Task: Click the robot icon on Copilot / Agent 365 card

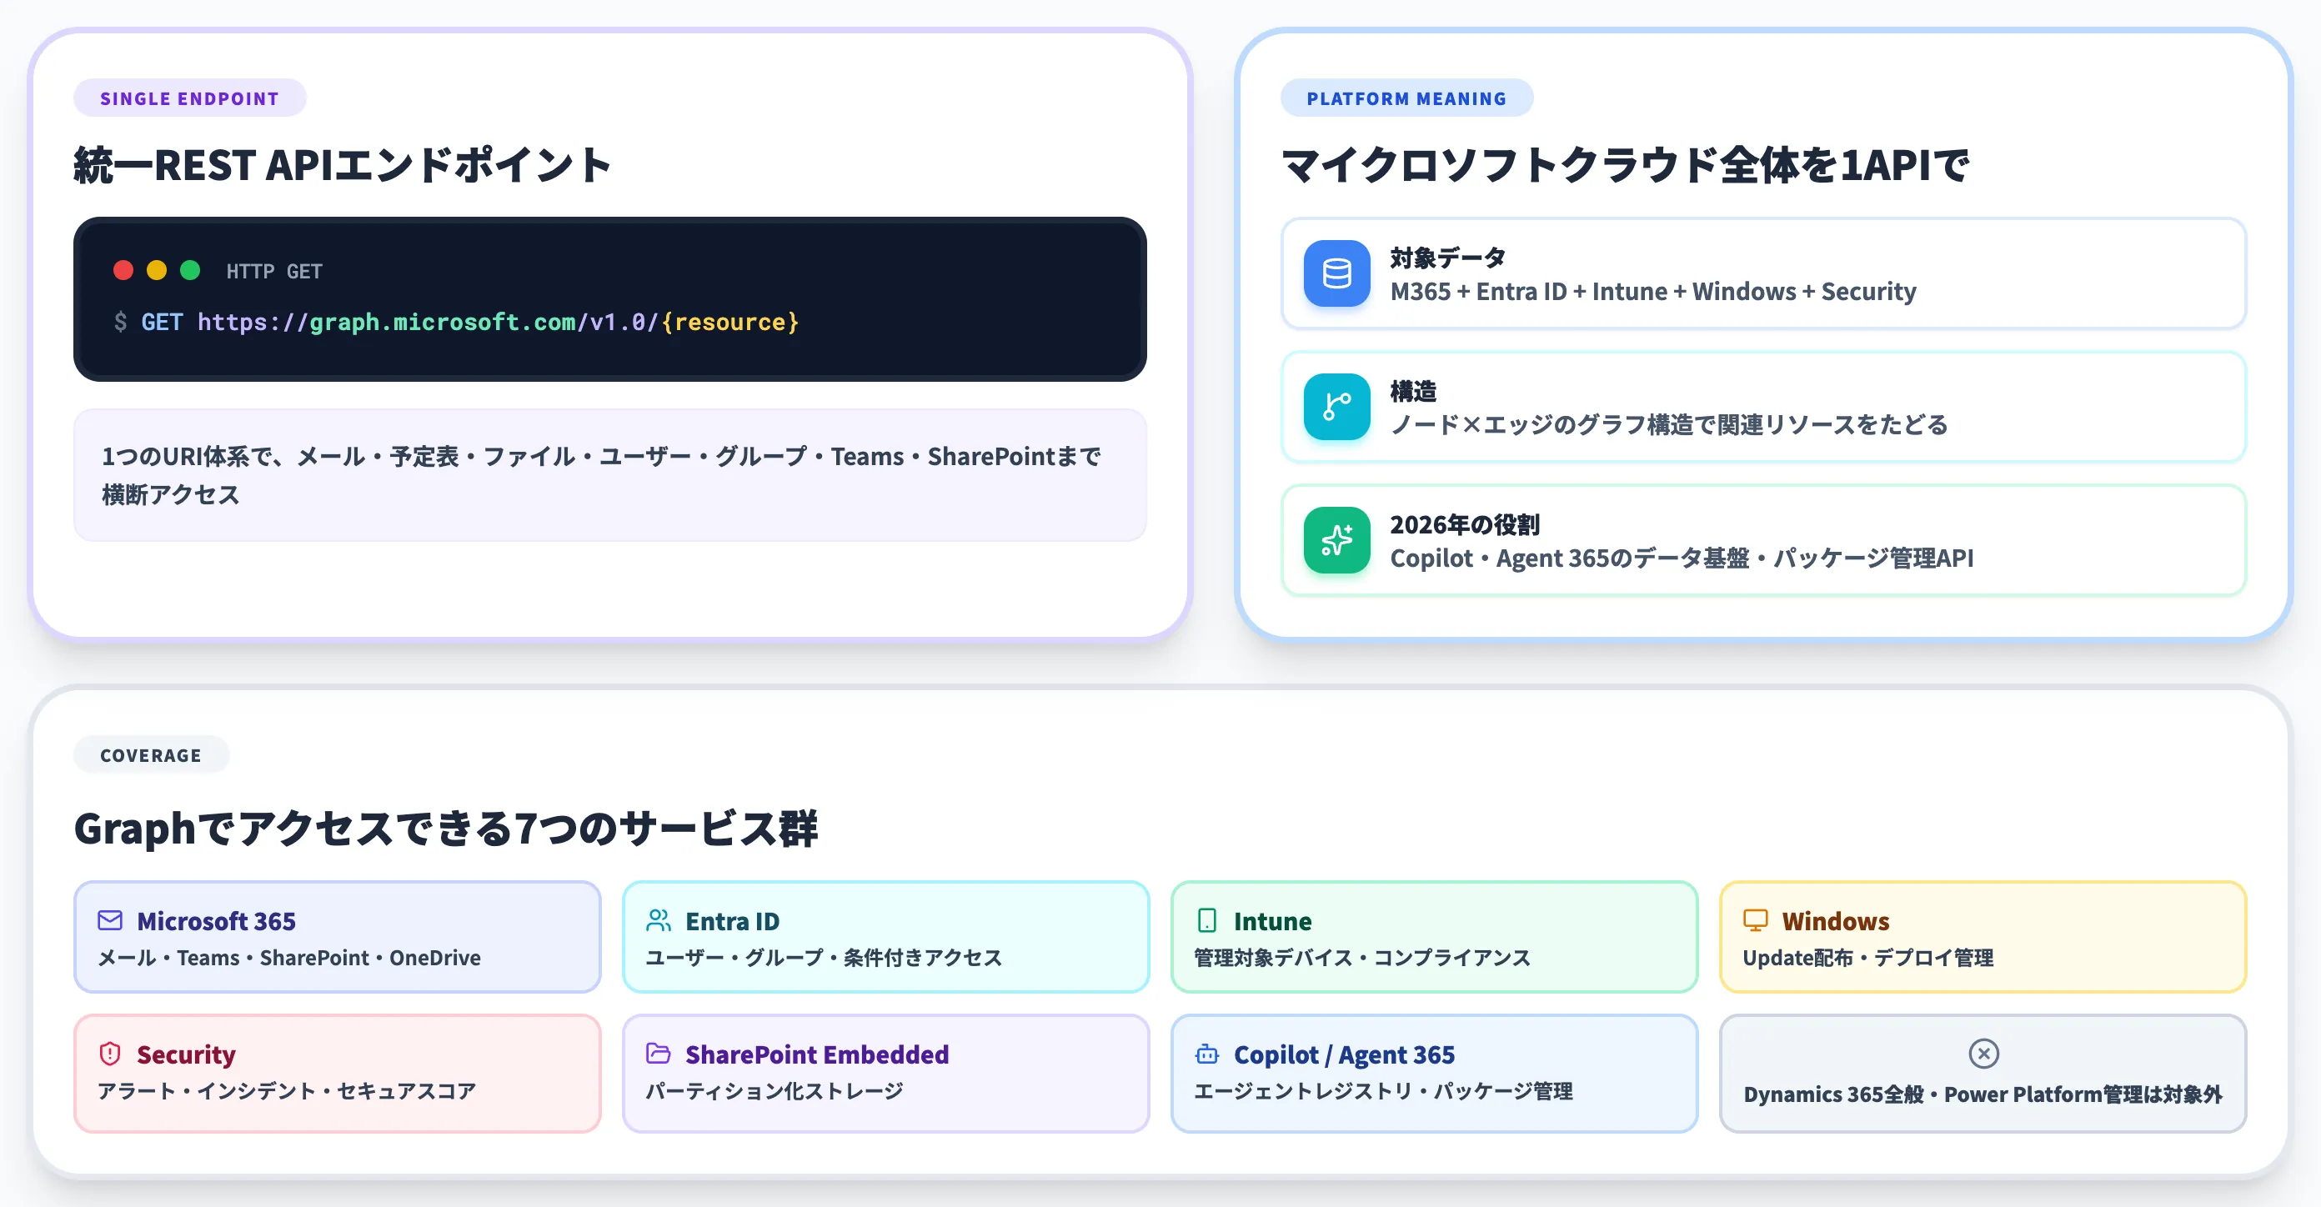Action: coord(1206,1053)
